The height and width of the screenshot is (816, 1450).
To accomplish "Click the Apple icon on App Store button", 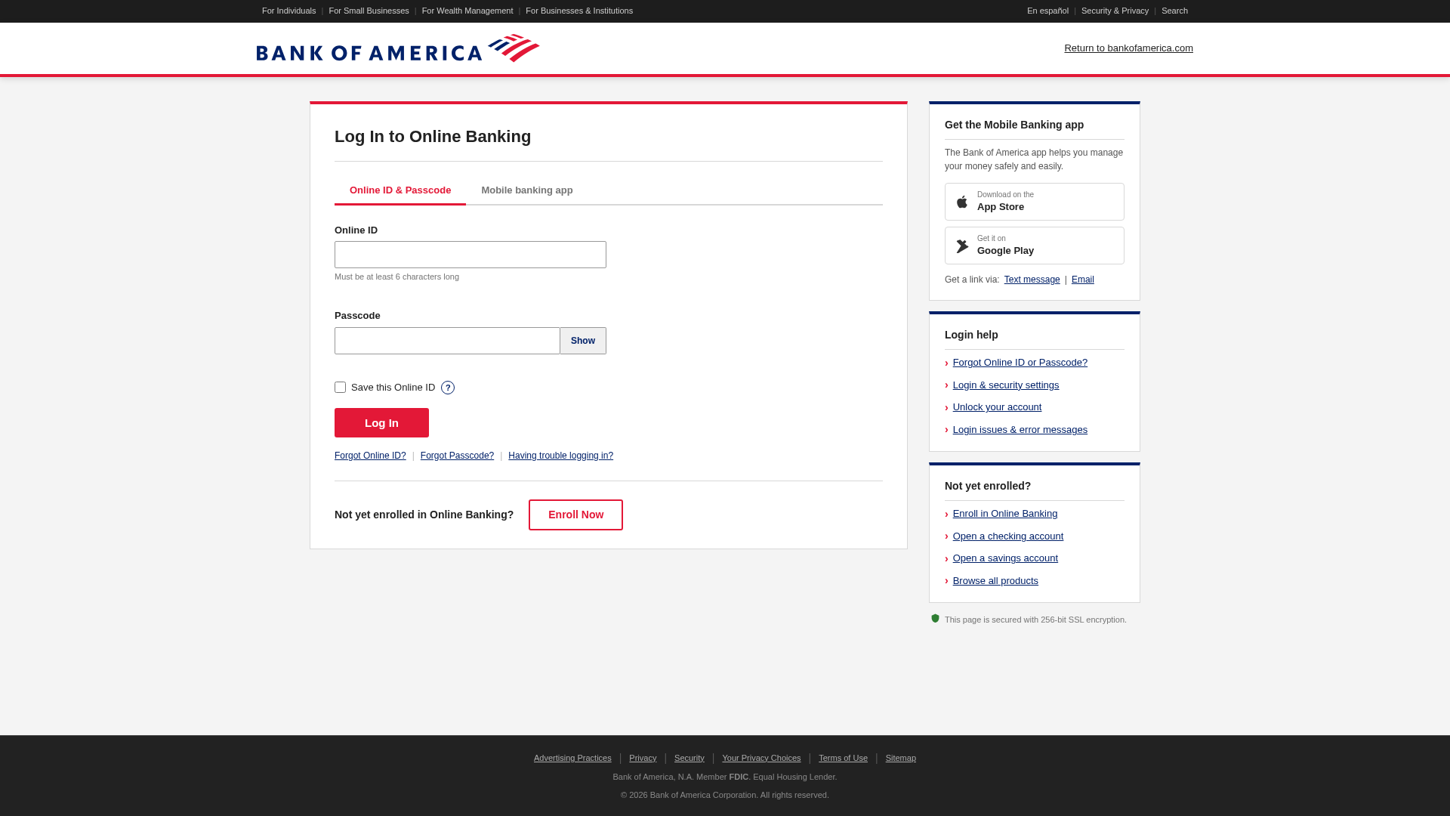I will (x=962, y=202).
